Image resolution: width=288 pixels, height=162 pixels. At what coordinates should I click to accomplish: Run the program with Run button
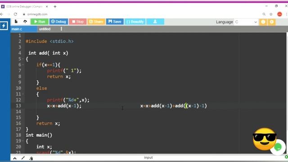[40, 22]
